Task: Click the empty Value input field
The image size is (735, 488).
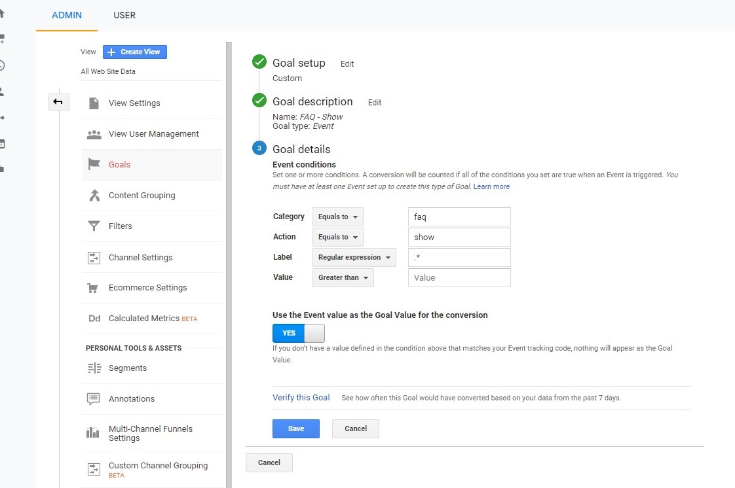Action: 459,277
